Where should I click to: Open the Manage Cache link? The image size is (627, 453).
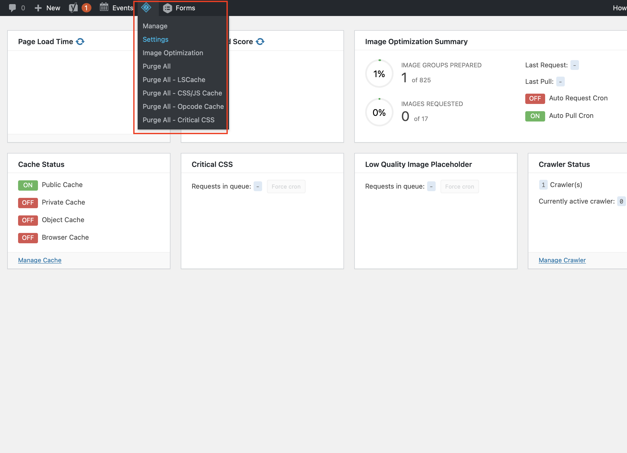click(x=40, y=260)
